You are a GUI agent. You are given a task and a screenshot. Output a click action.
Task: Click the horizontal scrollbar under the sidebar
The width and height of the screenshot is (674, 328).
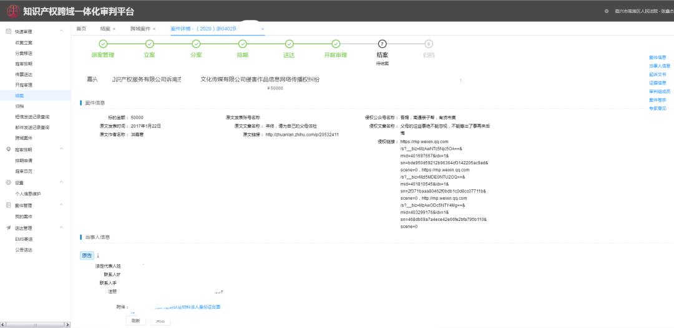tap(35, 324)
